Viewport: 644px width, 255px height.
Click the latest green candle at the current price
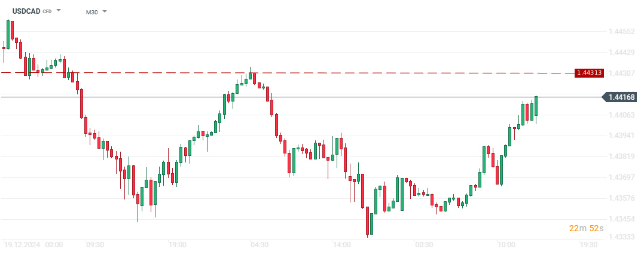536,106
